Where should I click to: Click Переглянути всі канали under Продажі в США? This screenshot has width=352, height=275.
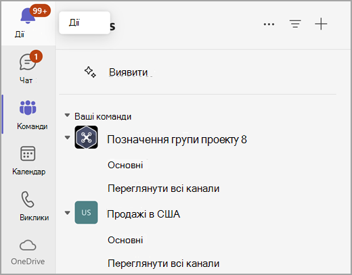click(163, 264)
